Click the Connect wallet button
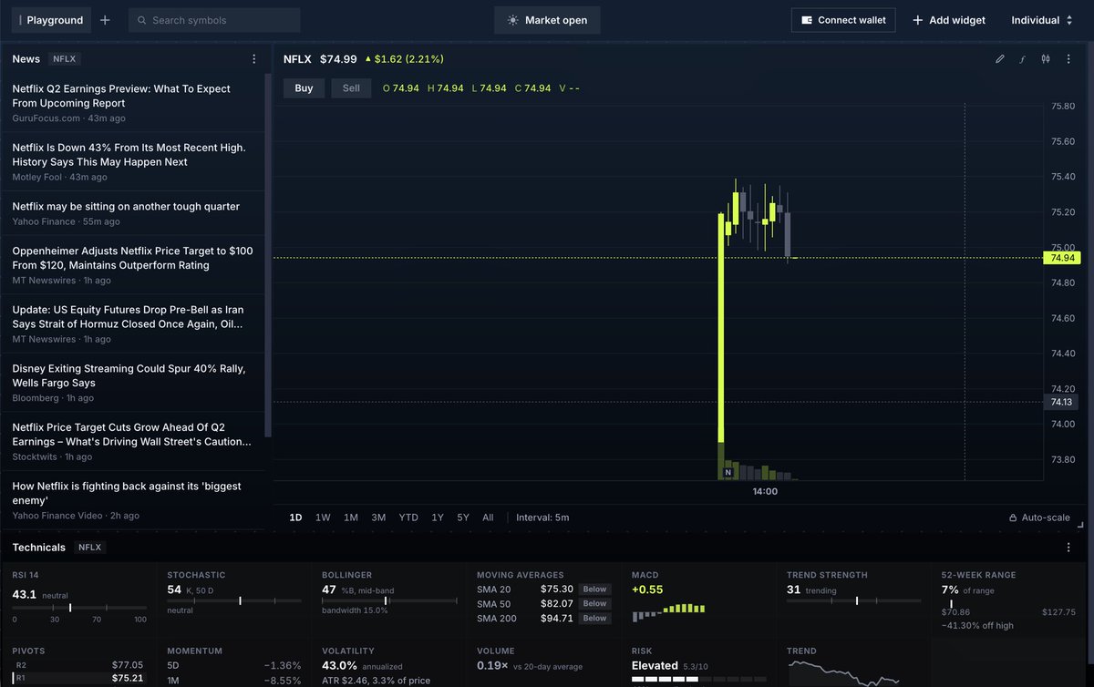The height and width of the screenshot is (687, 1094). pyautogui.click(x=844, y=20)
